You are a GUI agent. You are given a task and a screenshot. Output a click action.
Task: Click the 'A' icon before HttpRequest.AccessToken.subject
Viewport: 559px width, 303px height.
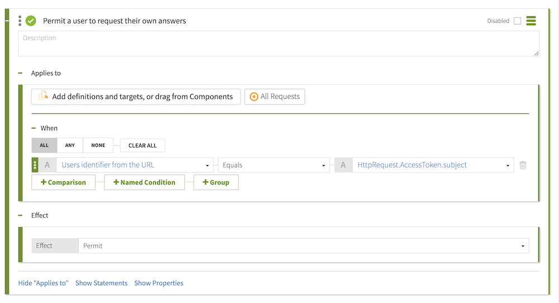click(343, 165)
